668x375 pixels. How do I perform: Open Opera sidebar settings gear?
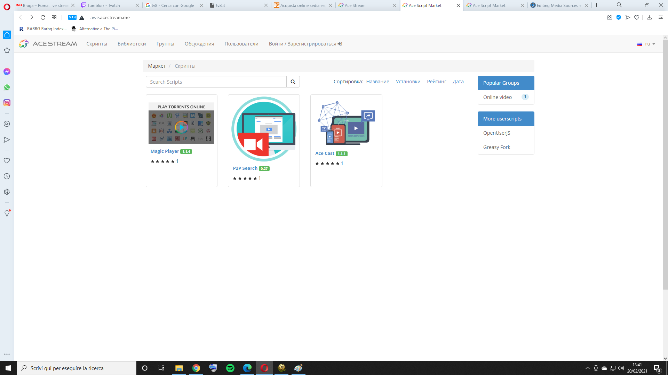click(7, 192)
